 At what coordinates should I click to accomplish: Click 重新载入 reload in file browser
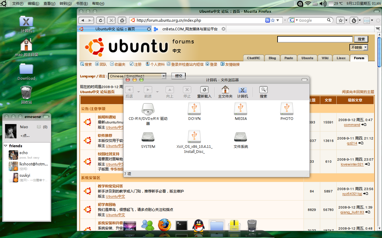click(204, 92)
